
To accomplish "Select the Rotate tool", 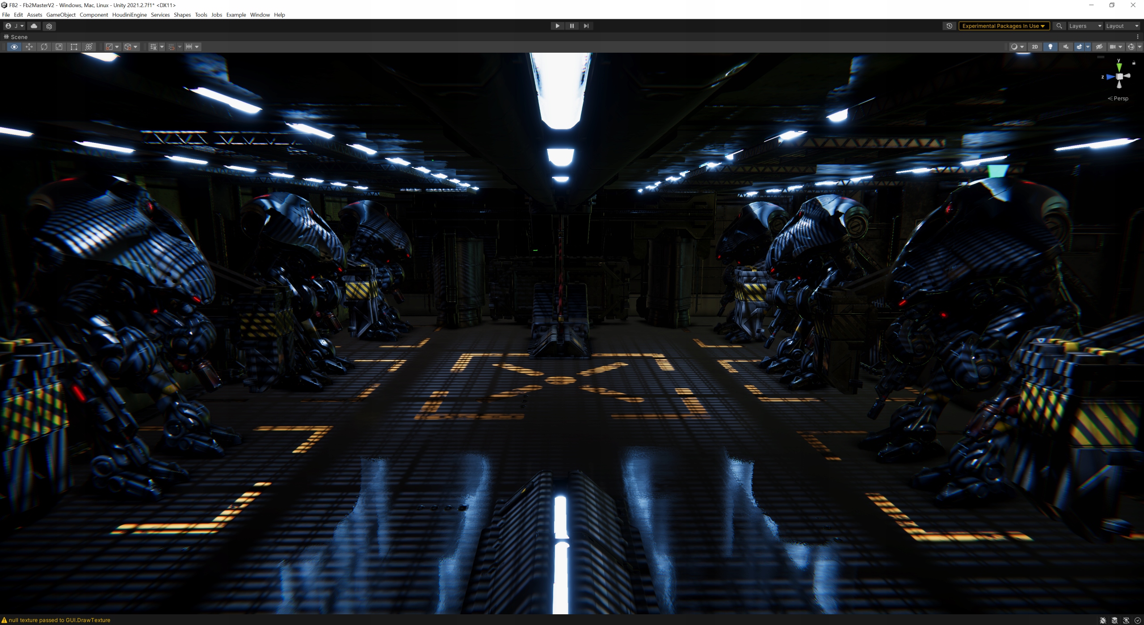I will click(44, 47).
